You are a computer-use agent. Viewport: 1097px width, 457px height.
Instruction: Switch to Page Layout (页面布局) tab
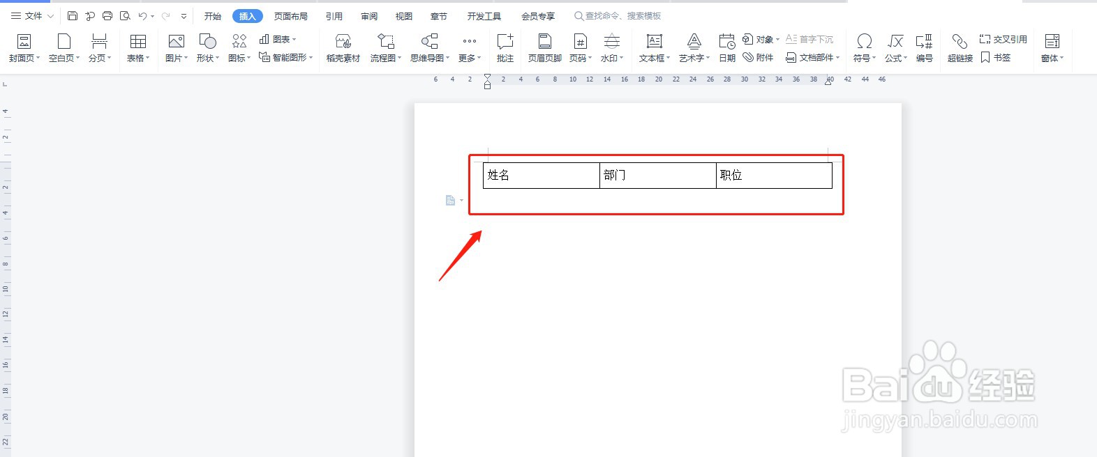pos(291,16)
